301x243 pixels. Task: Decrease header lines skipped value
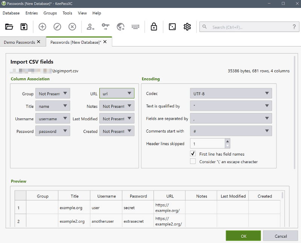click(x=228, y=146)
